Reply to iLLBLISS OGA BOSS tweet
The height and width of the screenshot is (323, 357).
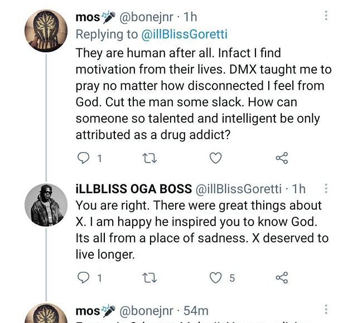click(x=83, y=277)
